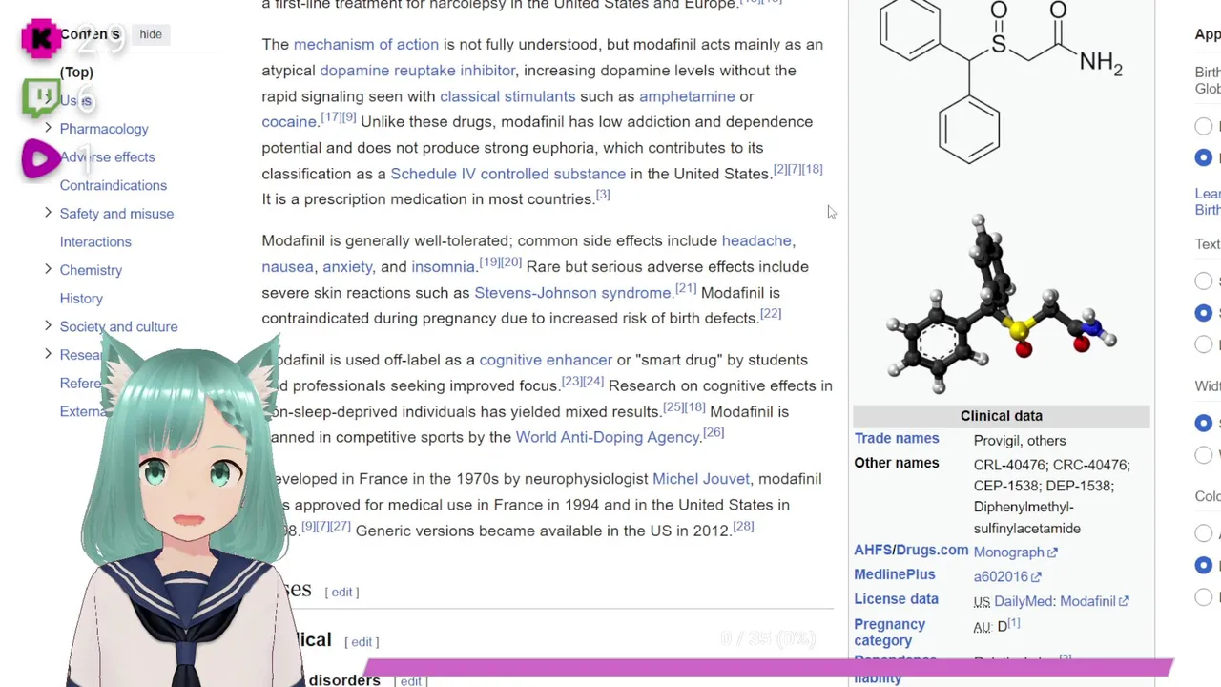Screen dimensions: 1221x687
Task: Expand Society and culture chevron
Action: 48,325
